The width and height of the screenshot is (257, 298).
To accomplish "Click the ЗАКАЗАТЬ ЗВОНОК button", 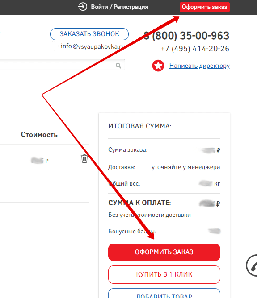I will [89, 34].
